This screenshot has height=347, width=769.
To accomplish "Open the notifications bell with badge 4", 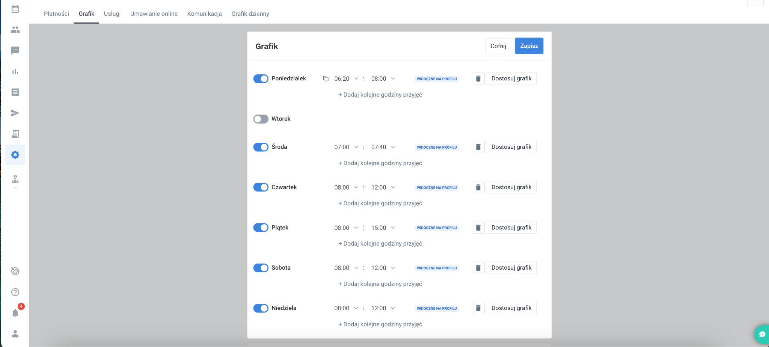I will point(15,313).
